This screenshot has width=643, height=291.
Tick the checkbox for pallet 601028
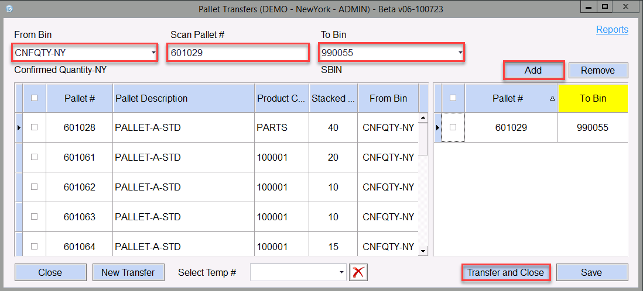tap(34, 127)
